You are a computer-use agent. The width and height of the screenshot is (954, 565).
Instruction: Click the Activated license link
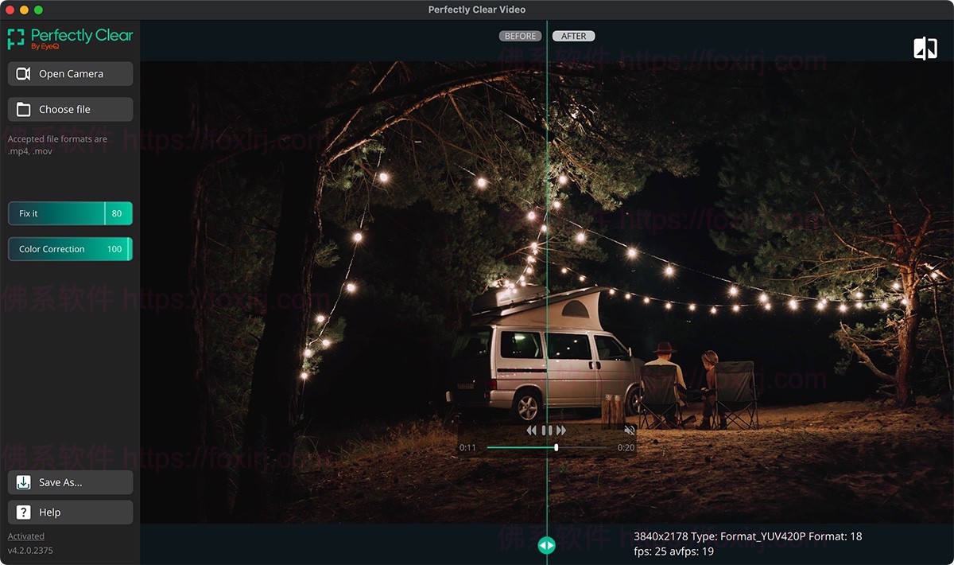(x=26, y=536)
